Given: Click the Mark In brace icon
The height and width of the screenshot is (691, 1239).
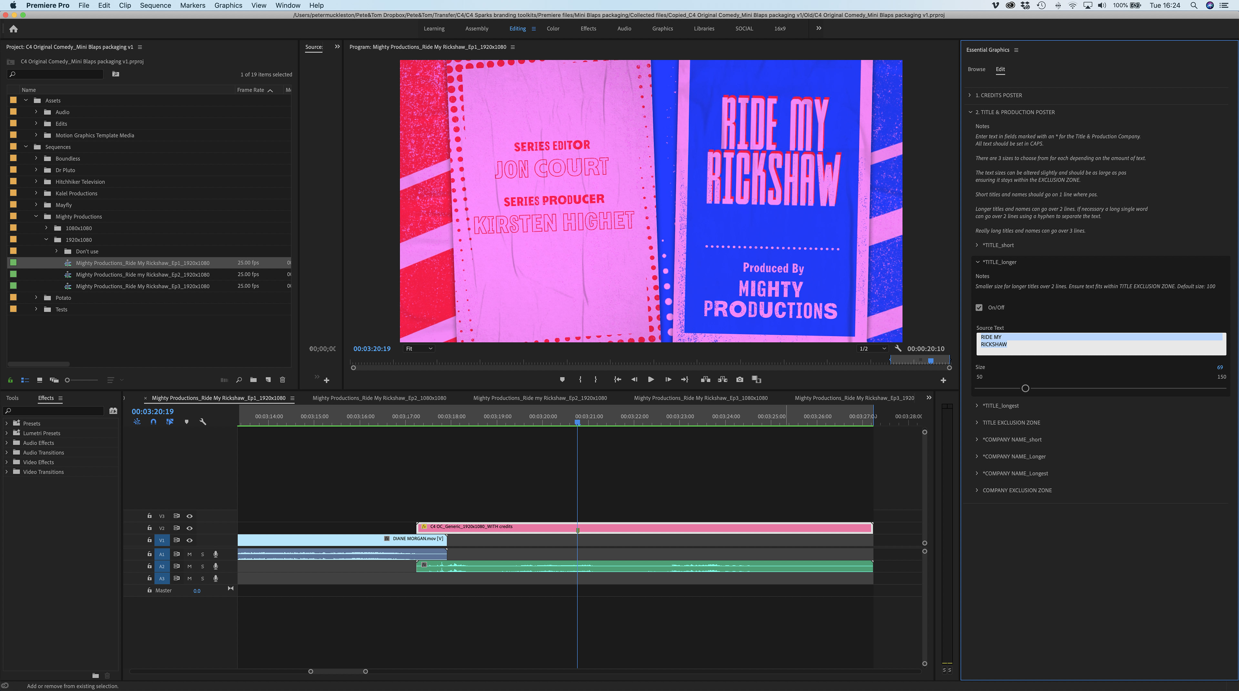Looking at the screenshot, I should pos(580,380).
